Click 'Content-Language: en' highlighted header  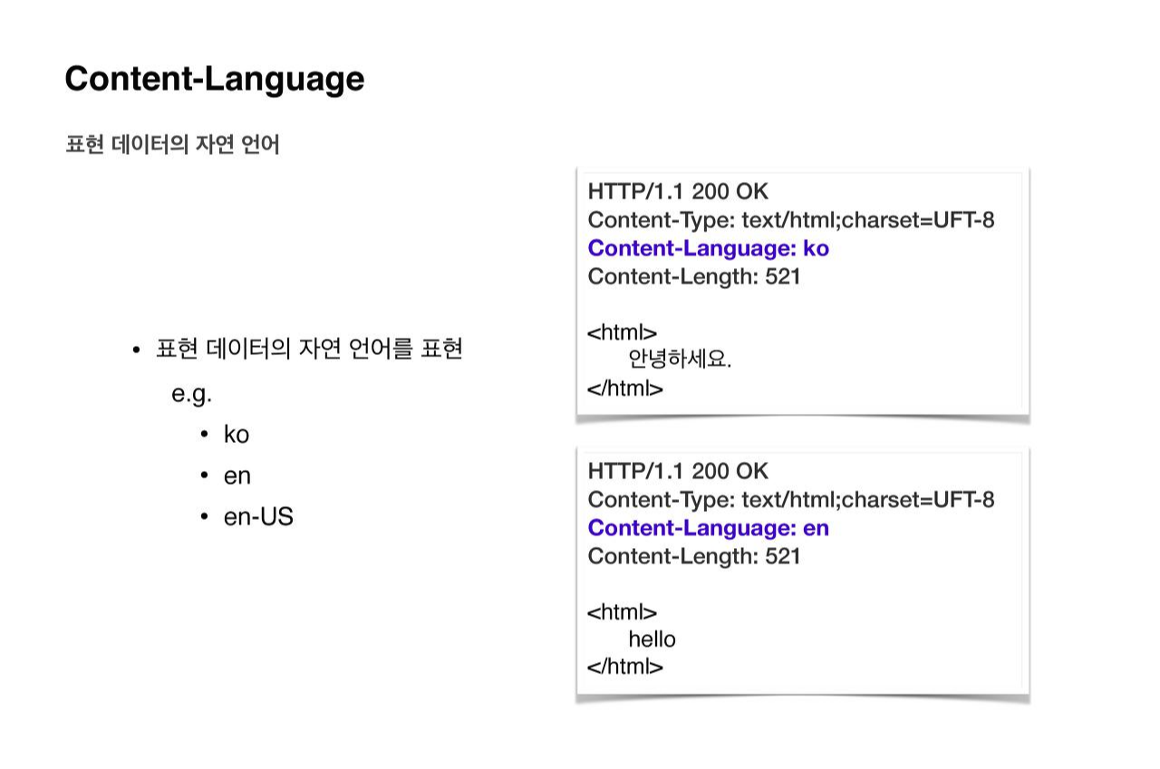coord(709,528)
